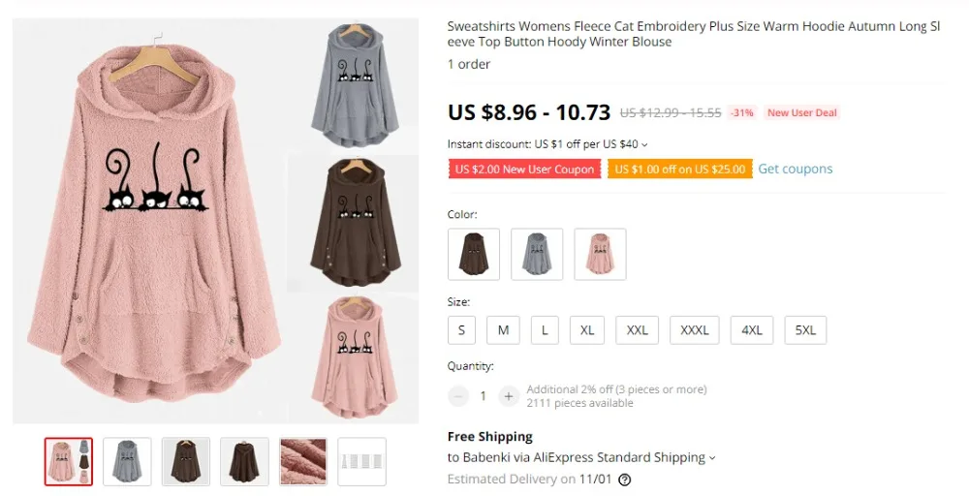The width and height of the screenshot is (969, 496).
Task: Increase quantity with the plus button
Action: point(508,396)
